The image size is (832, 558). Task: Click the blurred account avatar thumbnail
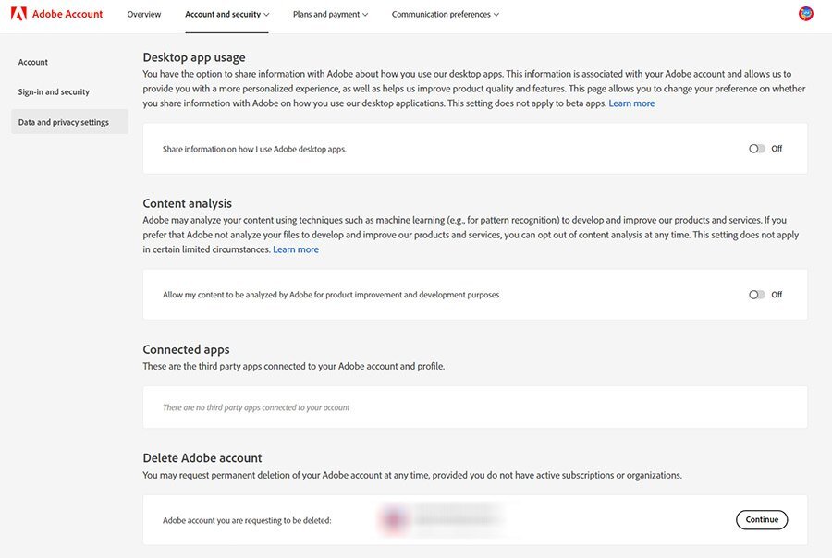tap(394, 519)
